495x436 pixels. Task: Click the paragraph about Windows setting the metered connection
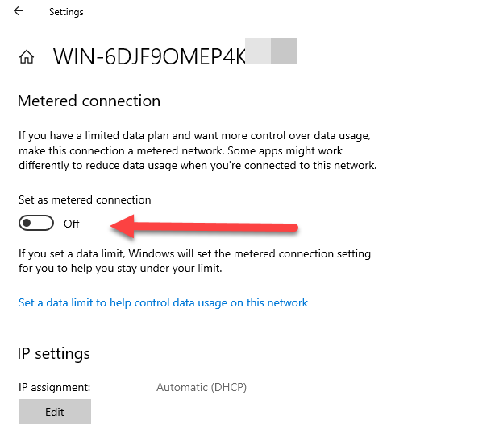pyautogui.click(x=194, y=261)
